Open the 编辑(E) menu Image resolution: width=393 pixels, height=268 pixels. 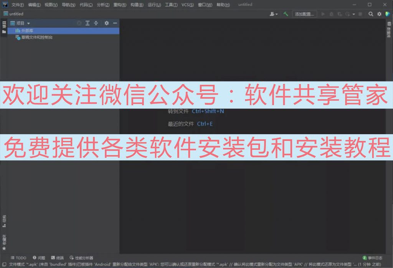(34, 5)
